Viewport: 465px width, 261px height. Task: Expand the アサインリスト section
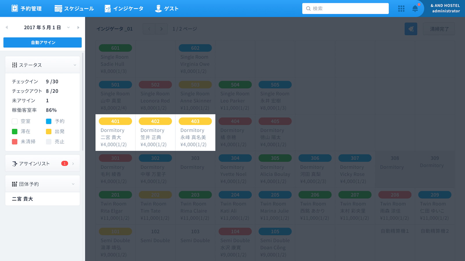[73, 164]
